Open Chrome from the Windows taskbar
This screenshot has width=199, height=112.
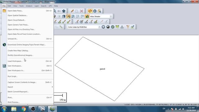[24, 109]
